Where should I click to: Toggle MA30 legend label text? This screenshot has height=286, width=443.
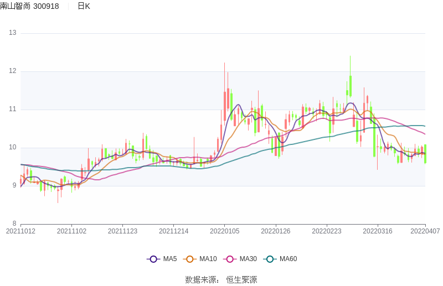coord(248,259)
